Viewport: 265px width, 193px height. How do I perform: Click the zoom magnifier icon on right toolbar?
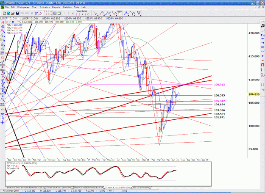coord(262,26)
